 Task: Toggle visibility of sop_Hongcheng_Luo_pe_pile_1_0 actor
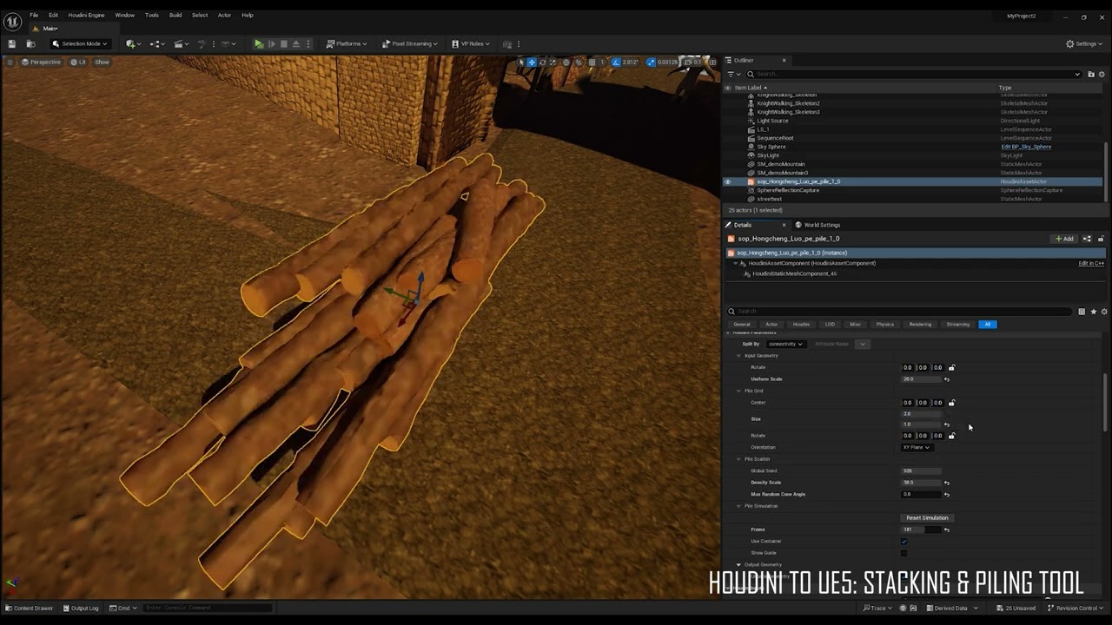[x=728, y=181]
